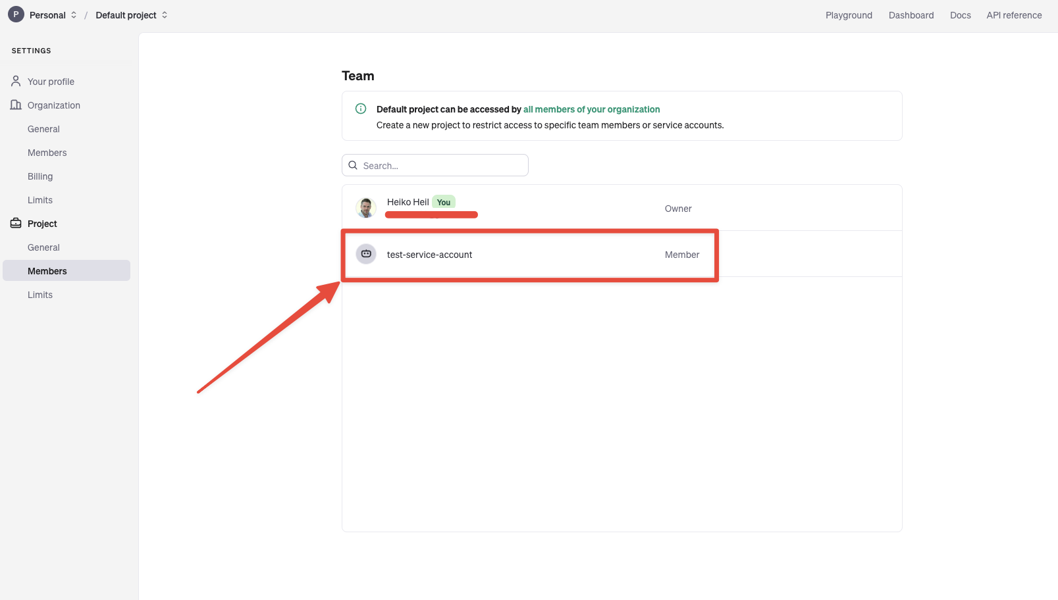Image resolution: width=1058 pixels, height=600 pixels.
Task: Click the Organization building icon
Action: [x=16, y=105]
